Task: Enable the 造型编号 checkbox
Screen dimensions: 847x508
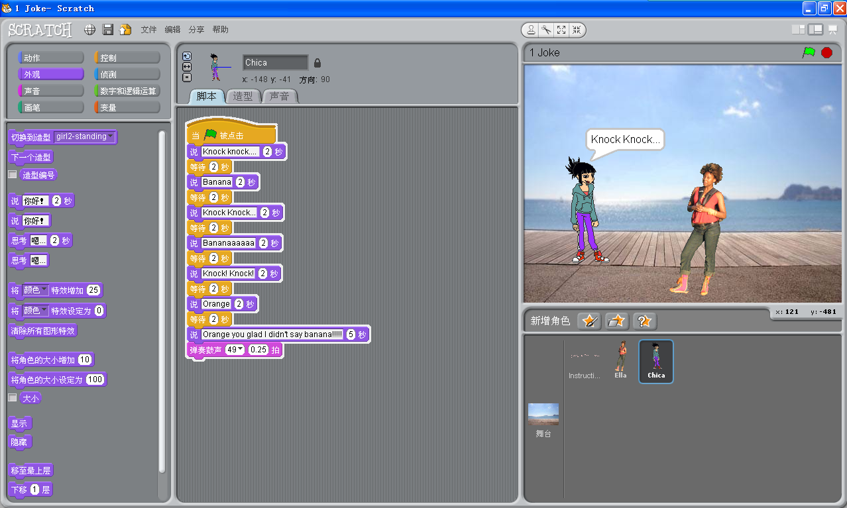Action: point(12,174)
